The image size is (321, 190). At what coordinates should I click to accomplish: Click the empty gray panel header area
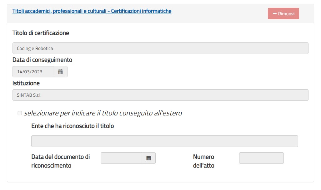point(219,13)
